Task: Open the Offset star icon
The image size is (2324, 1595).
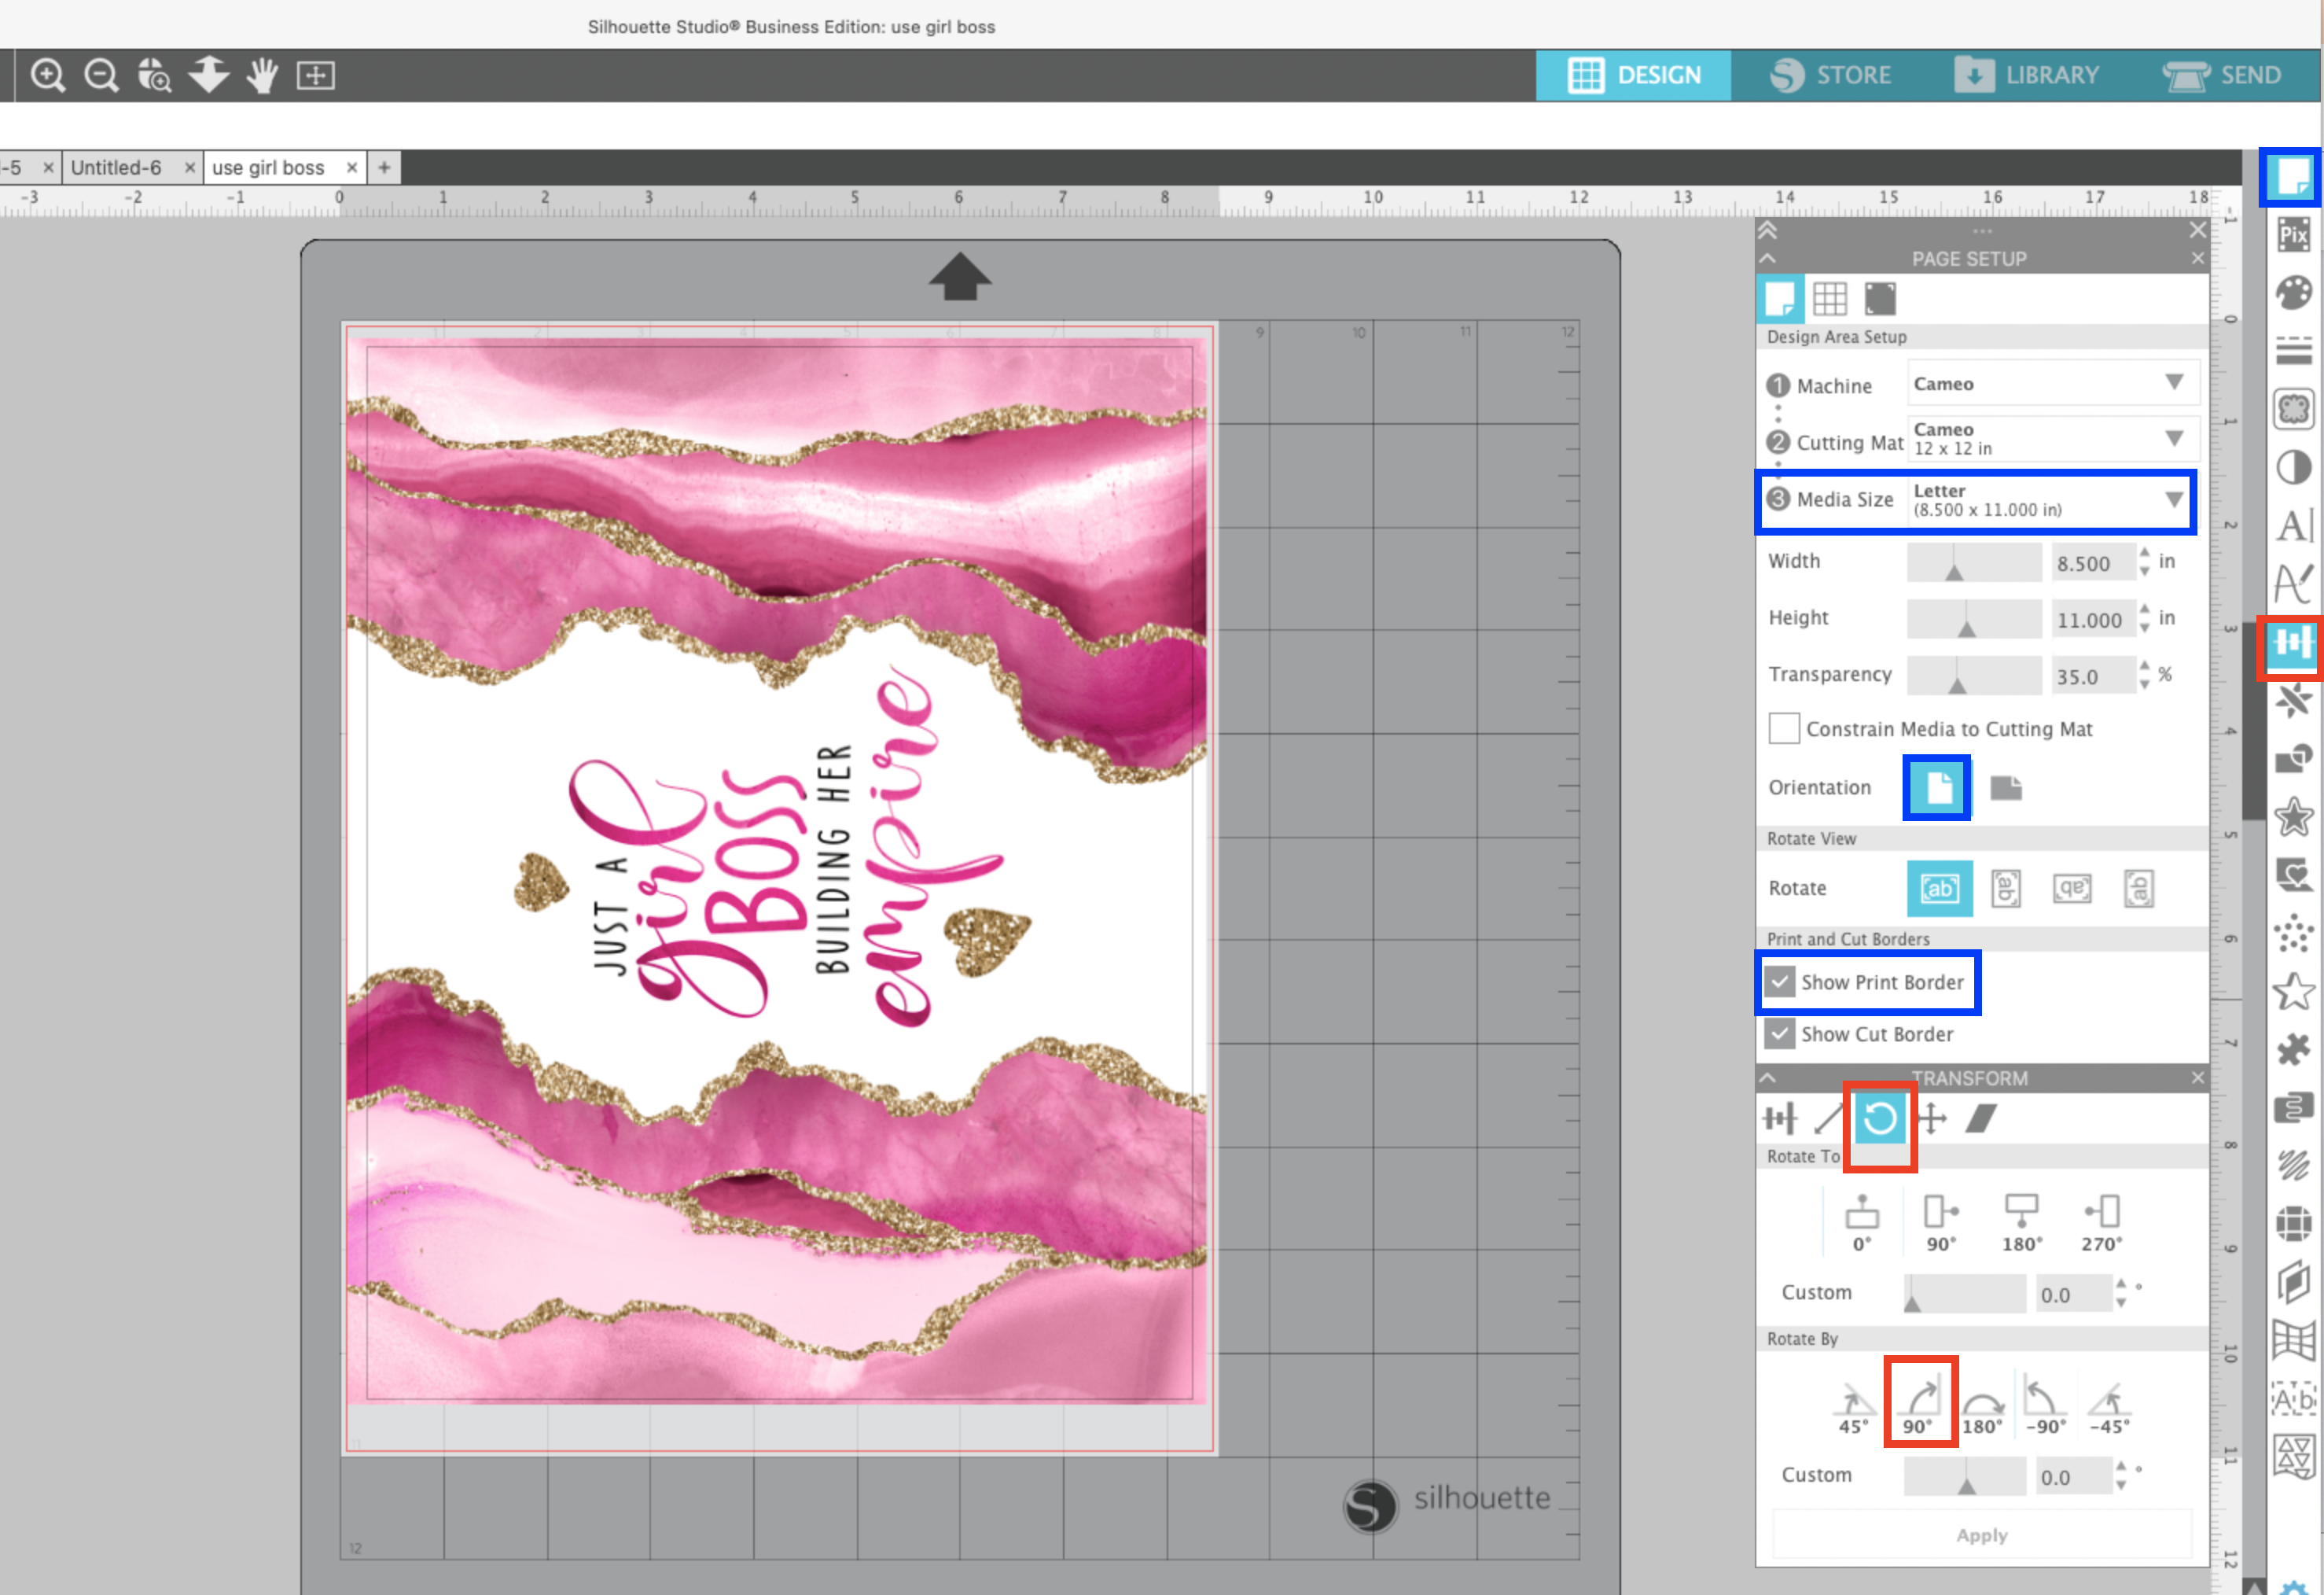Action: coord(2294,816)
